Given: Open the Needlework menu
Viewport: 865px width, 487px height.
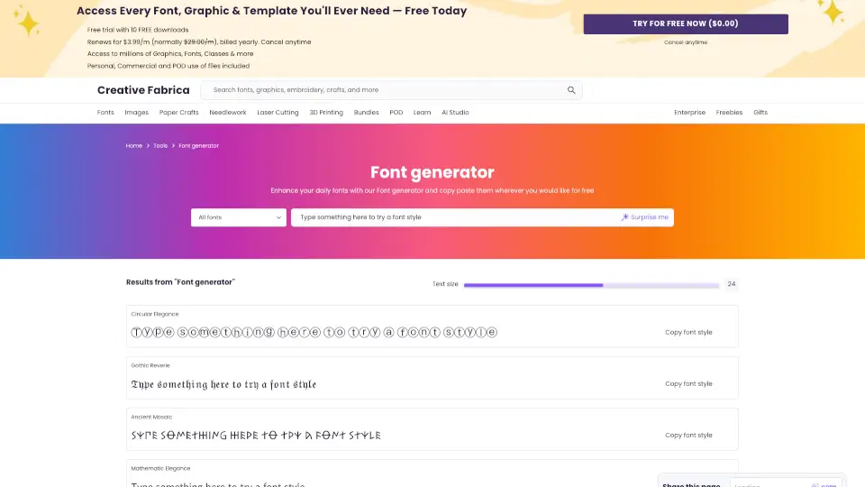Looking at the screenshot, I should (x=228, y=113).
